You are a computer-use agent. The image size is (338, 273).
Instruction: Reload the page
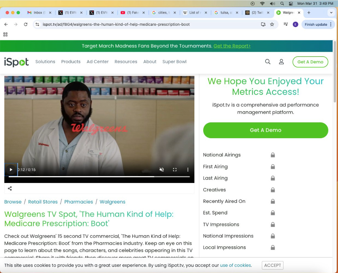point(26,24)
